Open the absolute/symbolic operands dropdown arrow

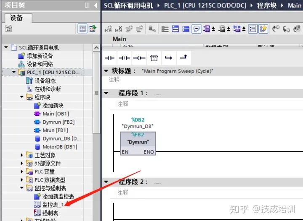213,29
